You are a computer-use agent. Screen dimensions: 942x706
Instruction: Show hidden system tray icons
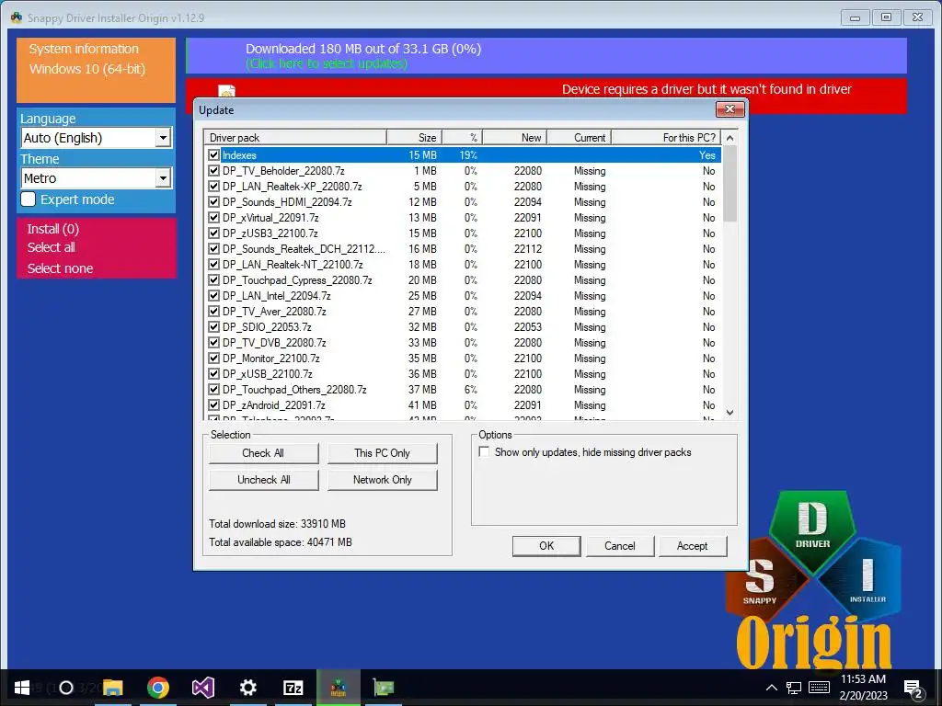[x=772, y=688]
